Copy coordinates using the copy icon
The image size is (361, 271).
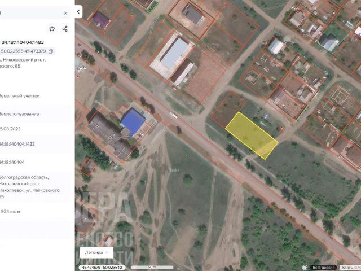tap(51, 51)
